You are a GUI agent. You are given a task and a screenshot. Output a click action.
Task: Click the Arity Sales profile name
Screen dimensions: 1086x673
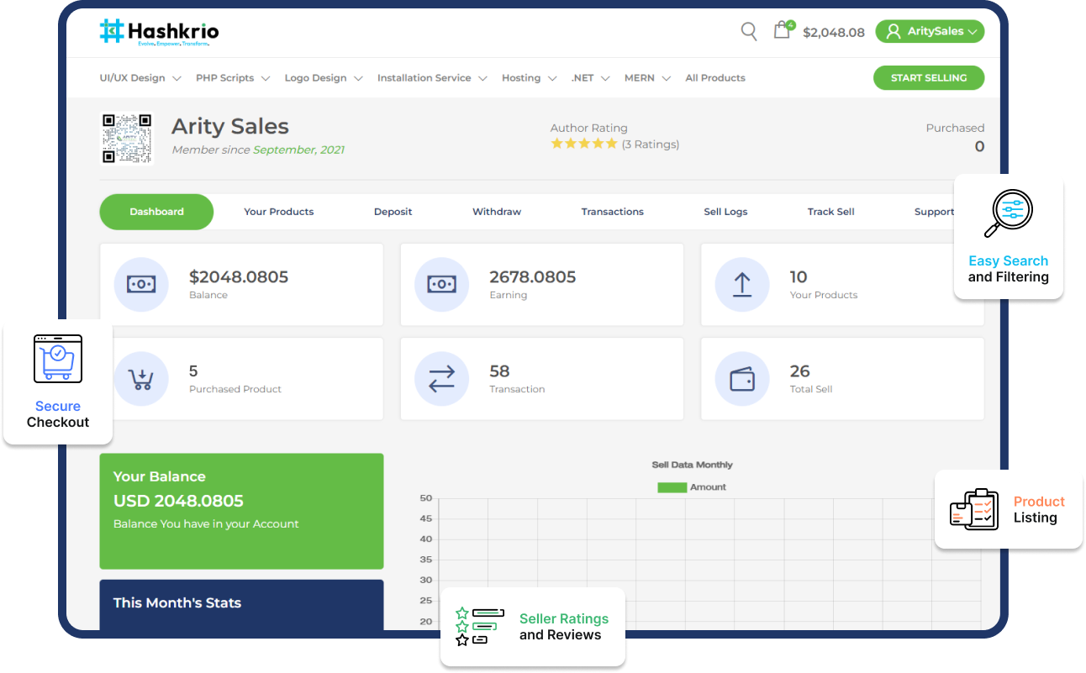click(x=230, y=127)
